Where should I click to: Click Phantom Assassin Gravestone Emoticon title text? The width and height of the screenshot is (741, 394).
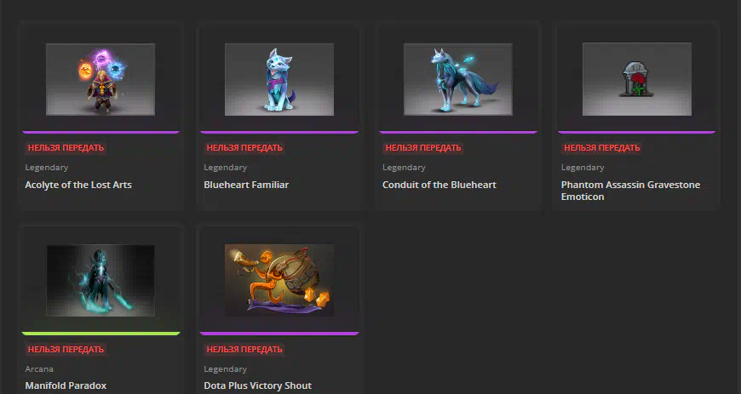point(630,191)
